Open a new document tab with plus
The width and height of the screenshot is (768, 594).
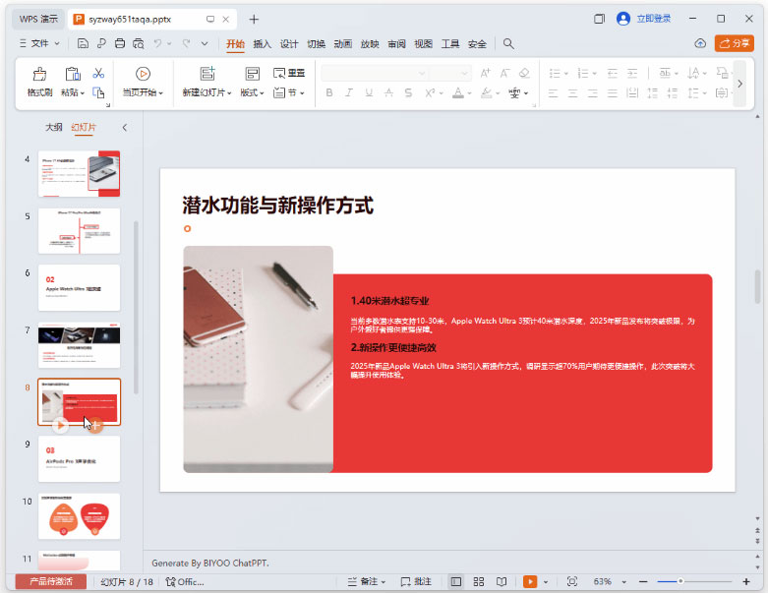coord(254,20)
